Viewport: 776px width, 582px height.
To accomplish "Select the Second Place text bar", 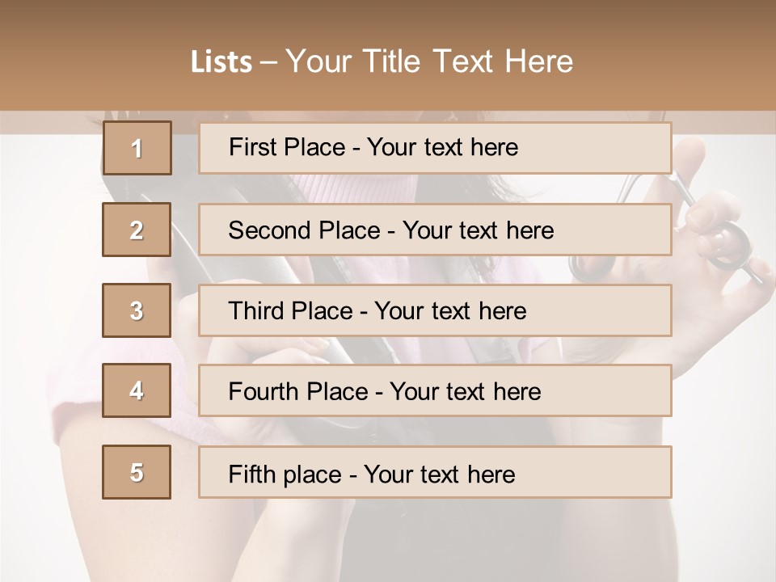I will click(x=435, y=230).
